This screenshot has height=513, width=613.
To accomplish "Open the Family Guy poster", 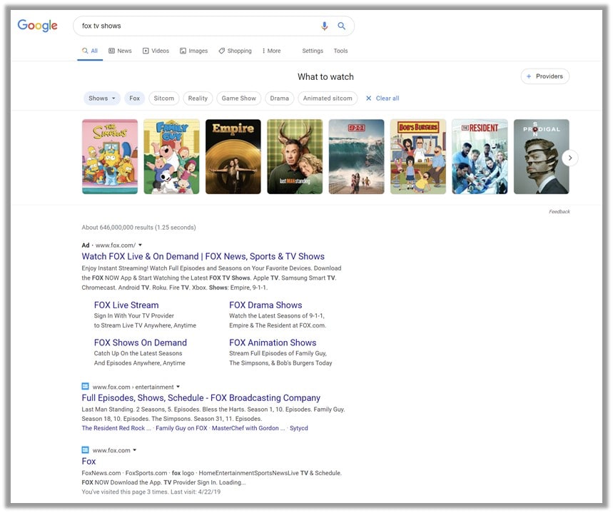I will tap(171, 156).
